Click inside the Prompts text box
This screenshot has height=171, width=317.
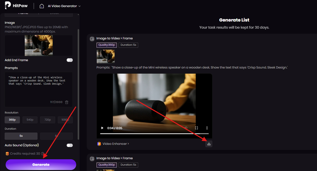click(38, 89)
